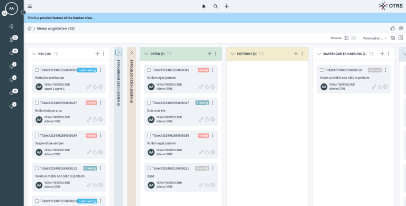Switch to list view display
Screen dimensions: 406x206
(x=347, y=38)
